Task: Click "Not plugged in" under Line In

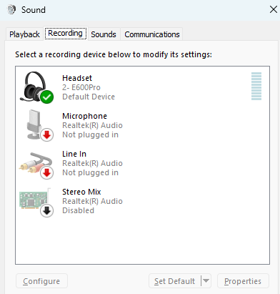Action: (90, 172)
